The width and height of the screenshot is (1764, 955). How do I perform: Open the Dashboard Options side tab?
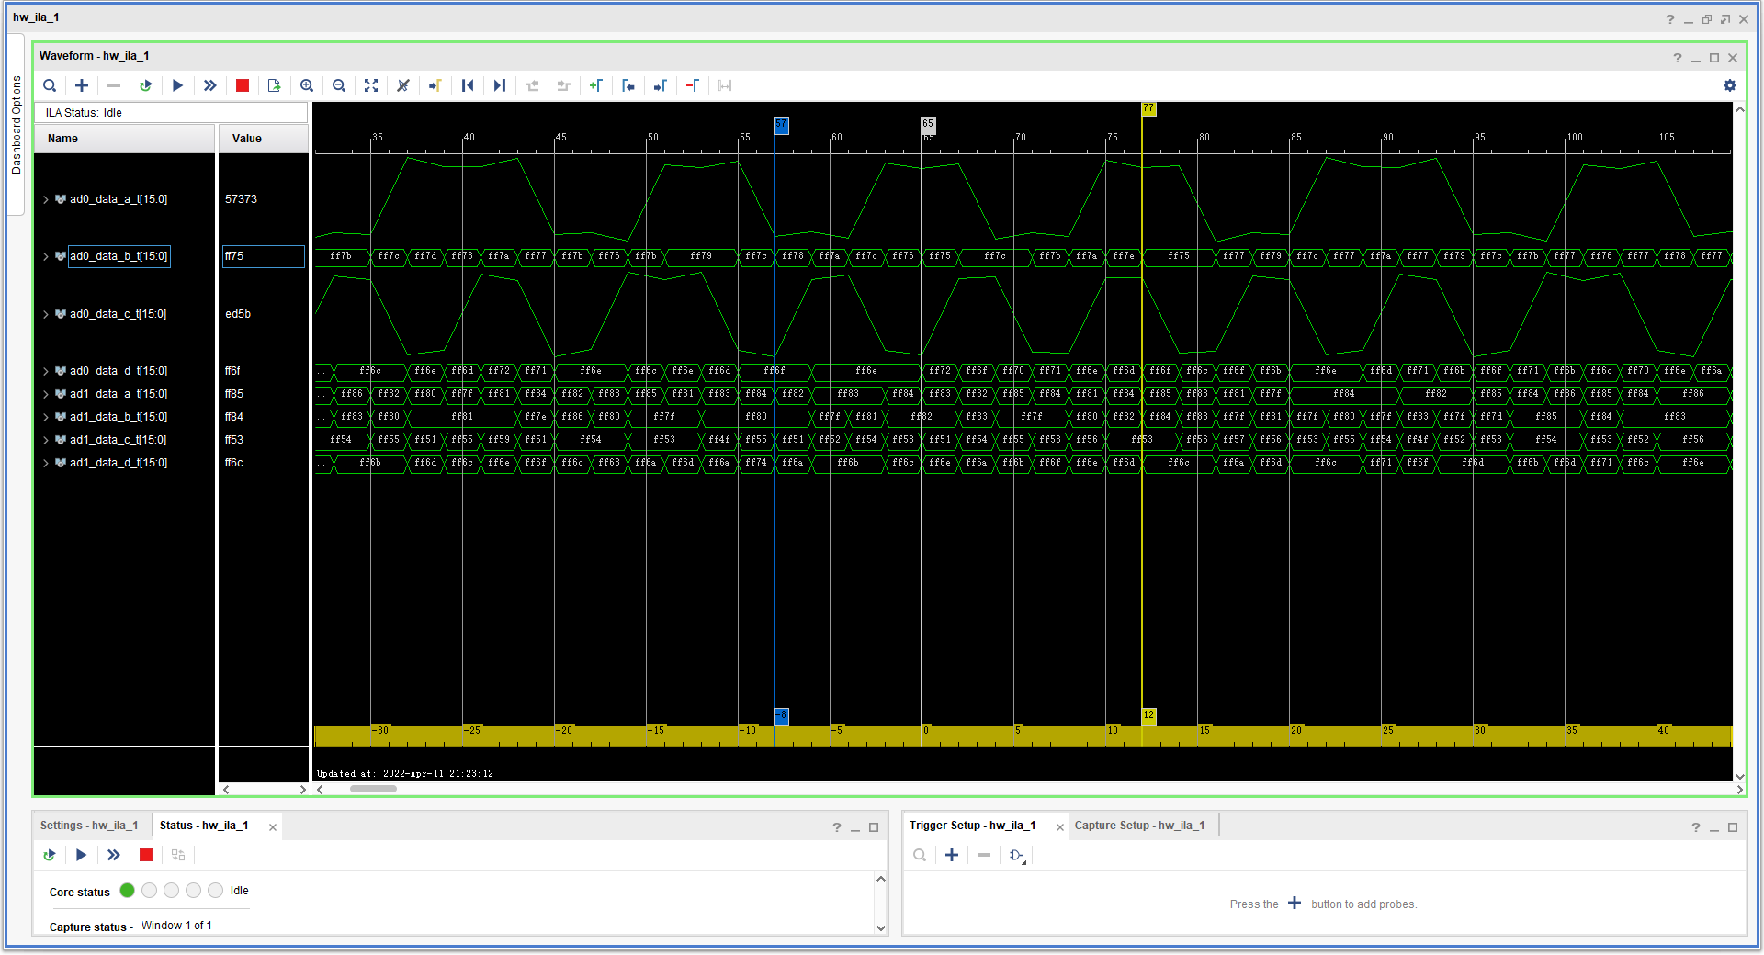point(16,125)
